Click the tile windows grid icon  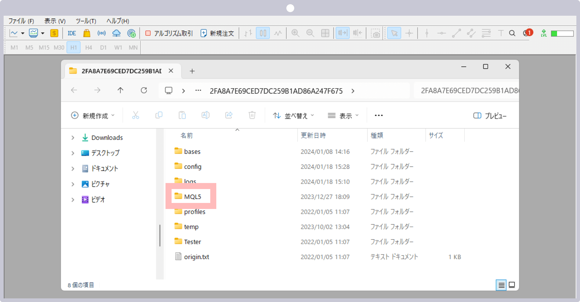tap(325, 33)
